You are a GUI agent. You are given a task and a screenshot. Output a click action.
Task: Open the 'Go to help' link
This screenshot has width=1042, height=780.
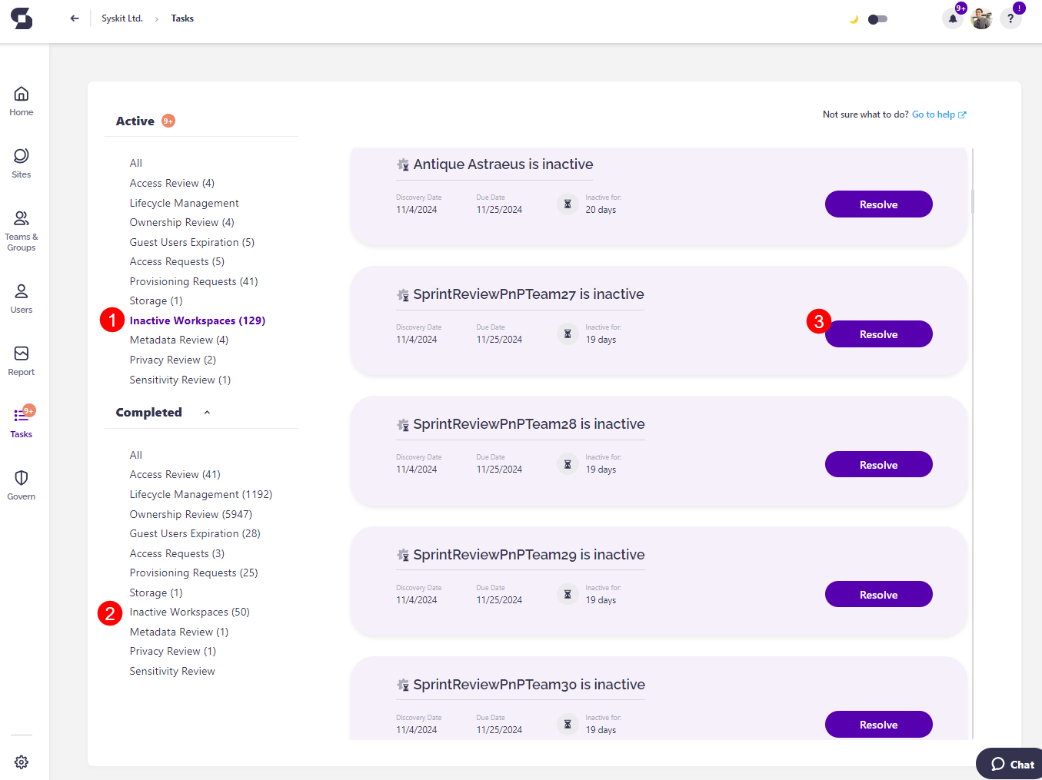pos(934,114)
